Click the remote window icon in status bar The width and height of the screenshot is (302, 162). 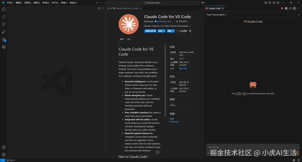point(3,160)
